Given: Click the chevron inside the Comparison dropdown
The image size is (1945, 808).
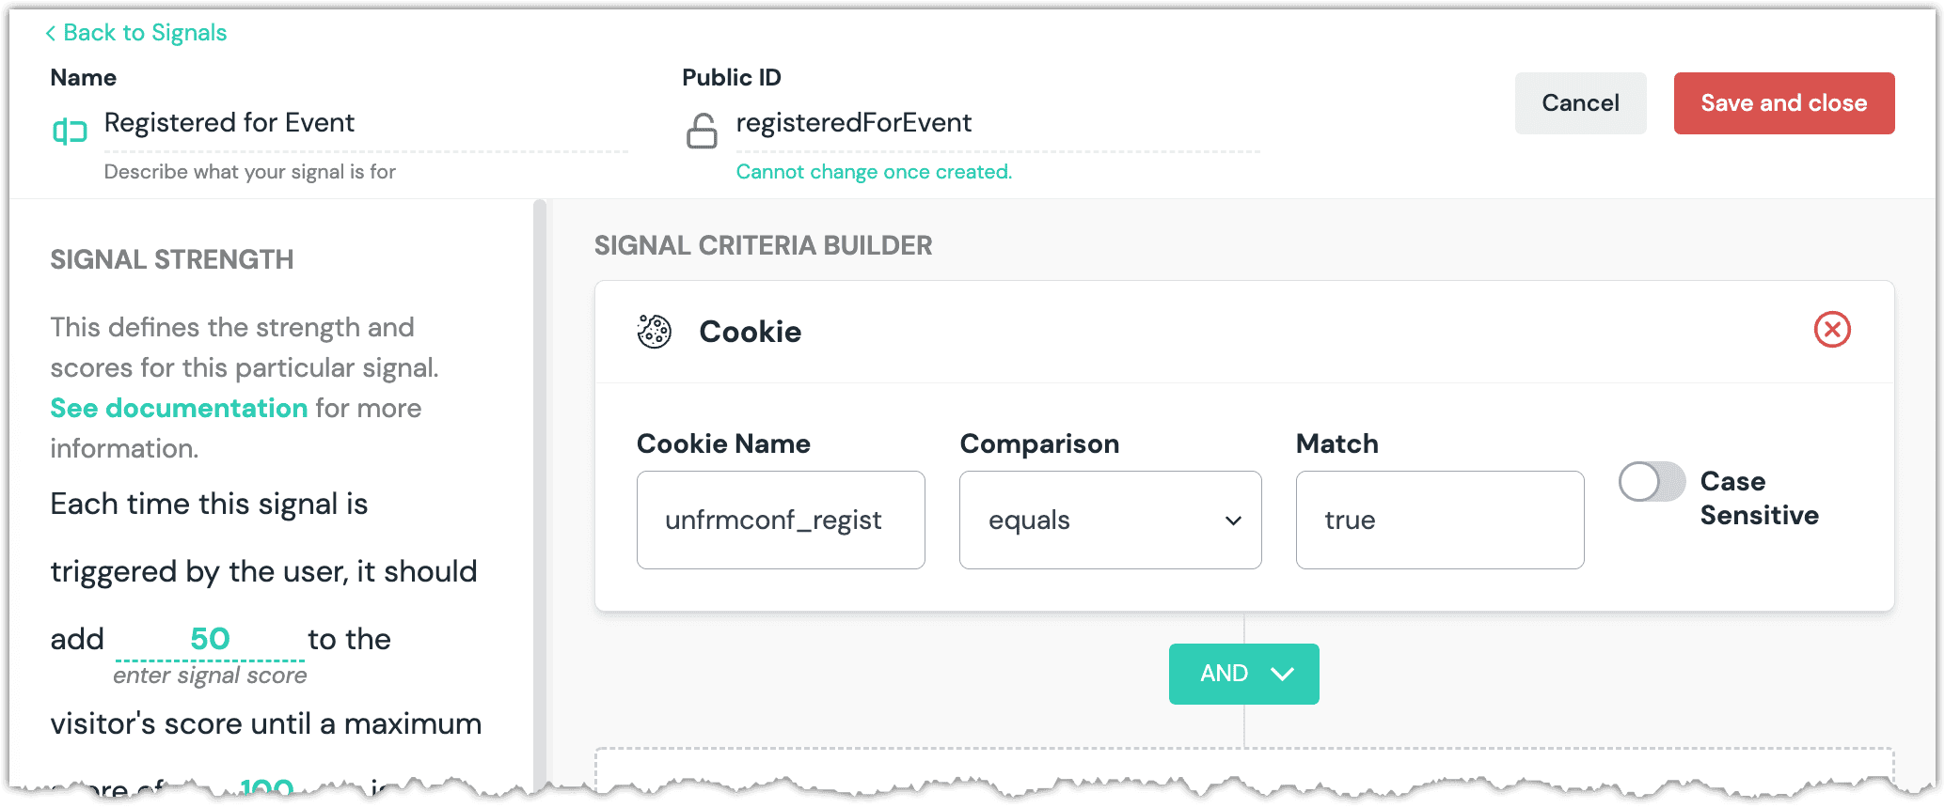Looking at the screenshot, I should (x=1233, y=521).
